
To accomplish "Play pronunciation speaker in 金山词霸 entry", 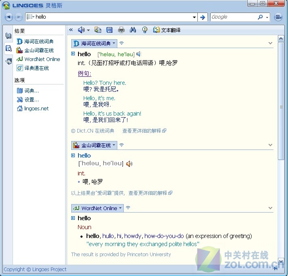I will [129, 164].
